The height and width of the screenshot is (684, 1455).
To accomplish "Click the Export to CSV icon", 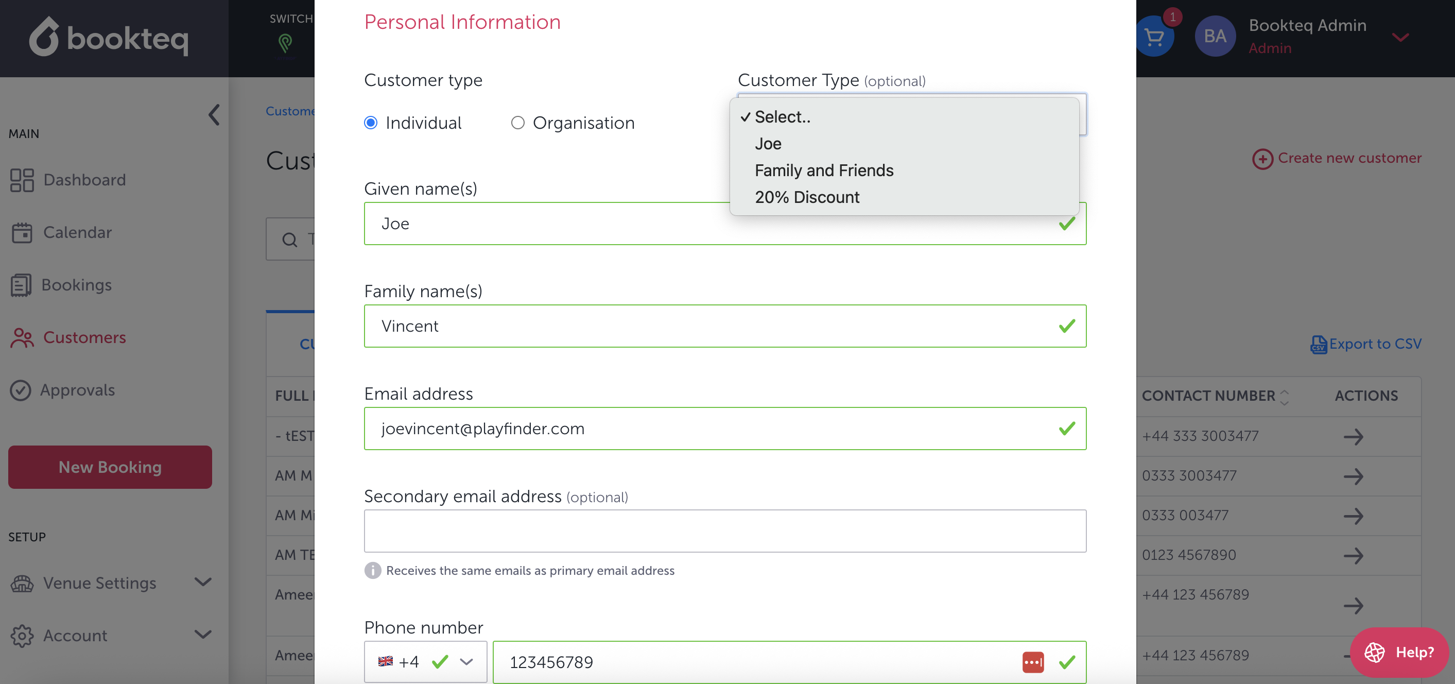I will point(1319,344).
